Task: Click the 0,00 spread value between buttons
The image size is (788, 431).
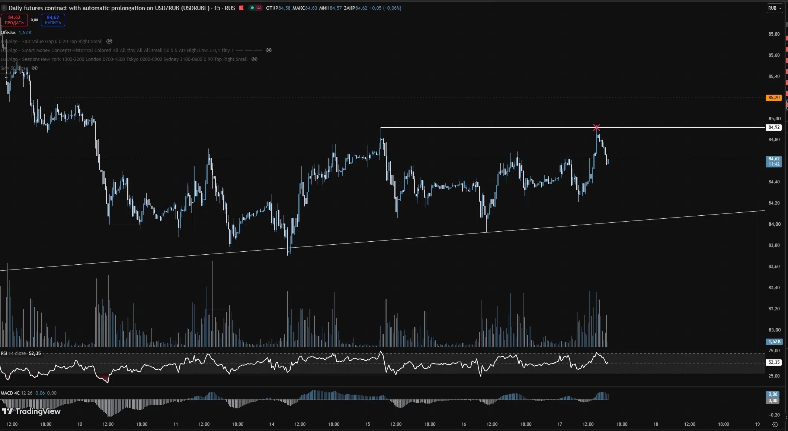Action: tap(34, 20)
